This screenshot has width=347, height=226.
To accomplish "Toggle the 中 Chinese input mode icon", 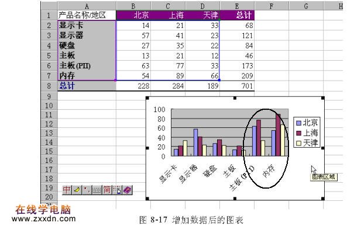I will pos(67,190).
